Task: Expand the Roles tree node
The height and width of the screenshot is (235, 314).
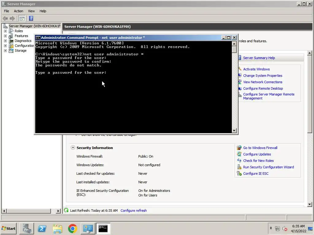Action: click(5, 31)
